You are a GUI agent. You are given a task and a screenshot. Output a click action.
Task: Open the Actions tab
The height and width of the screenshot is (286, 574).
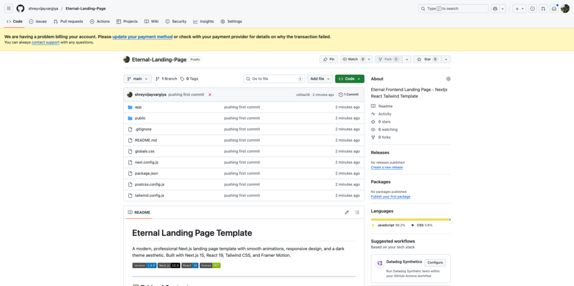pyautogui.click(x=99, y=22)
